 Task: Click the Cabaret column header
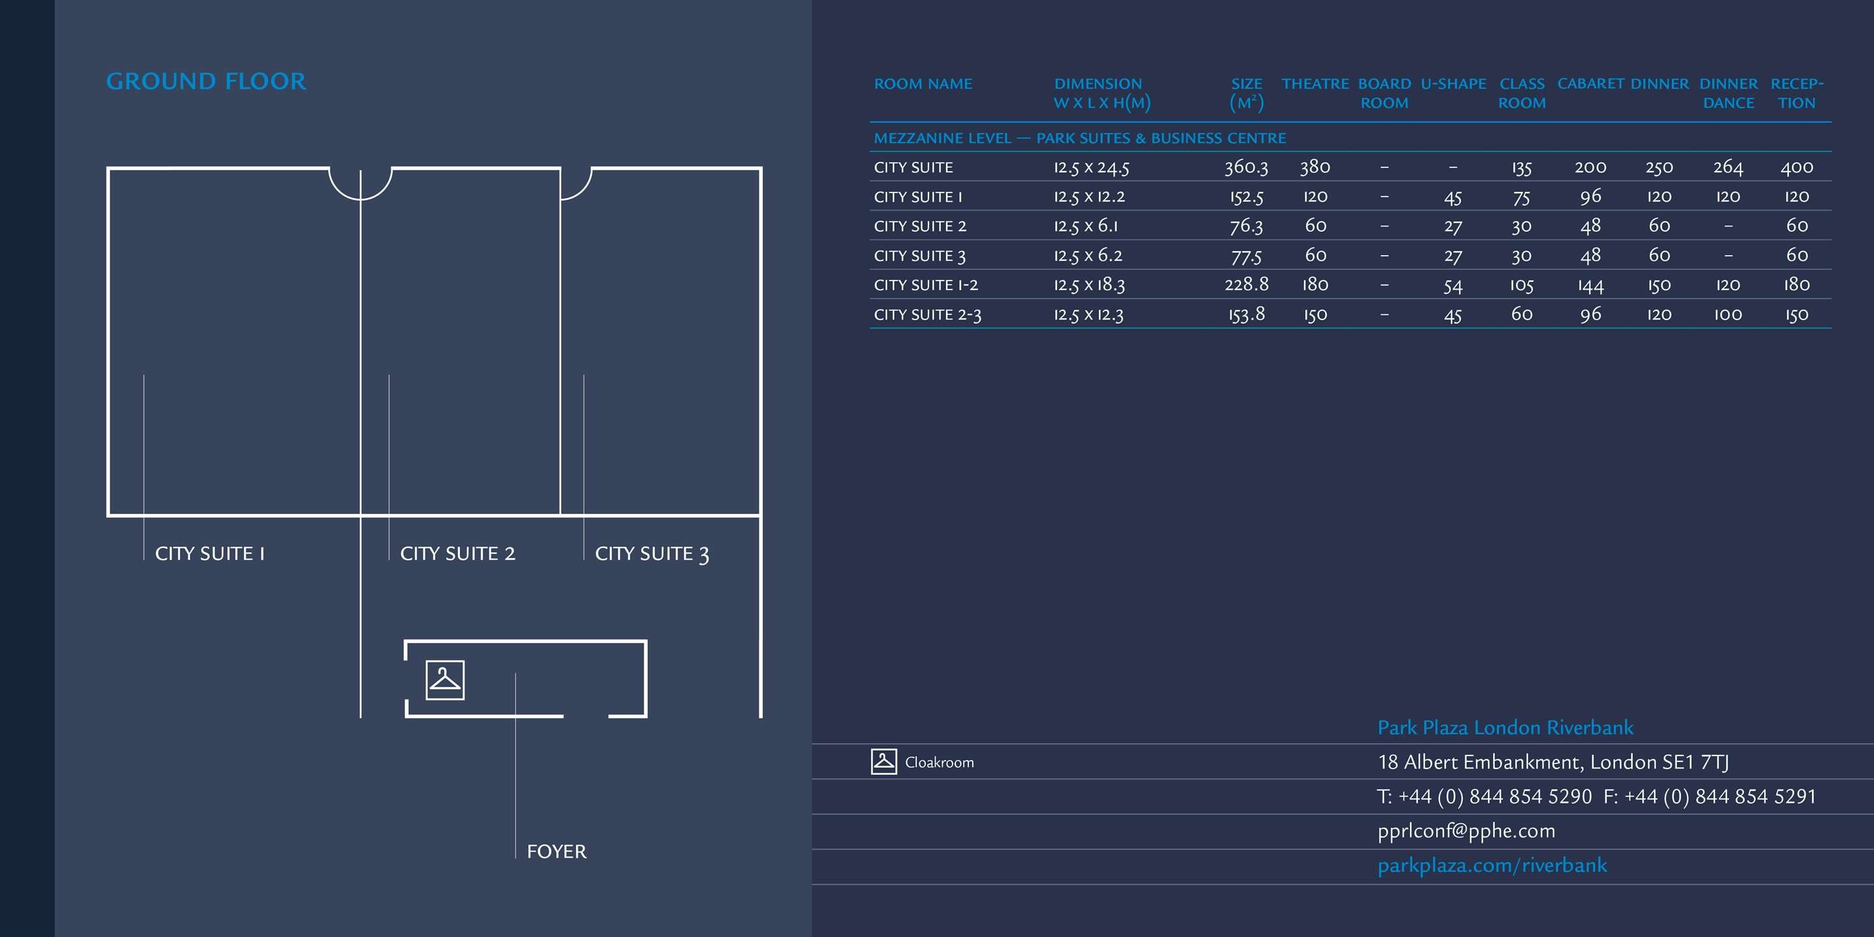1590,85
